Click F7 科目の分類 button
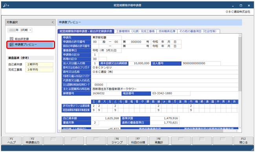 [138, 141]
